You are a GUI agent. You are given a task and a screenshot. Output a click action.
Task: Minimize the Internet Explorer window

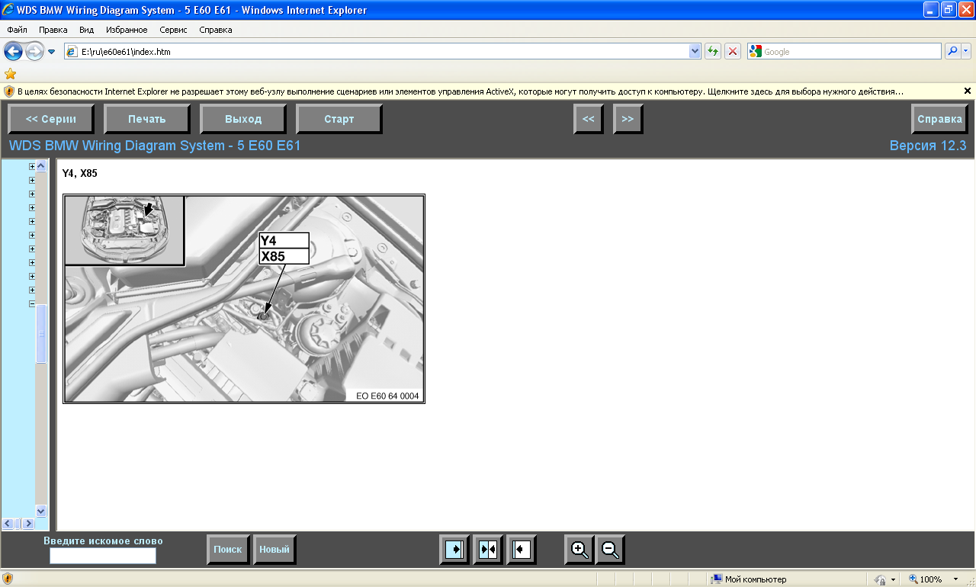pyautogui.click(x=930, y=10)
